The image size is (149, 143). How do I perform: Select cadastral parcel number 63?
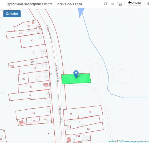tap(32, 41)
